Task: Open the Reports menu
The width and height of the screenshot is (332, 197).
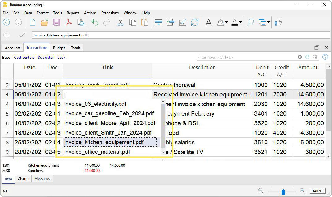Action: pyautogui.click(x=73, y=13)
